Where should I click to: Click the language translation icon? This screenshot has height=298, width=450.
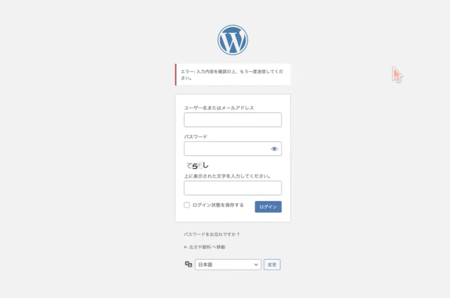[x=189, y=264]
